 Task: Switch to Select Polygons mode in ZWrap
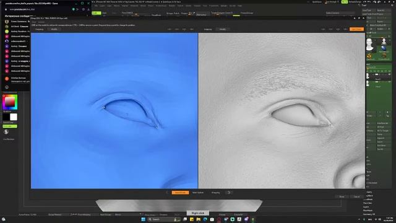coord(198,193)
